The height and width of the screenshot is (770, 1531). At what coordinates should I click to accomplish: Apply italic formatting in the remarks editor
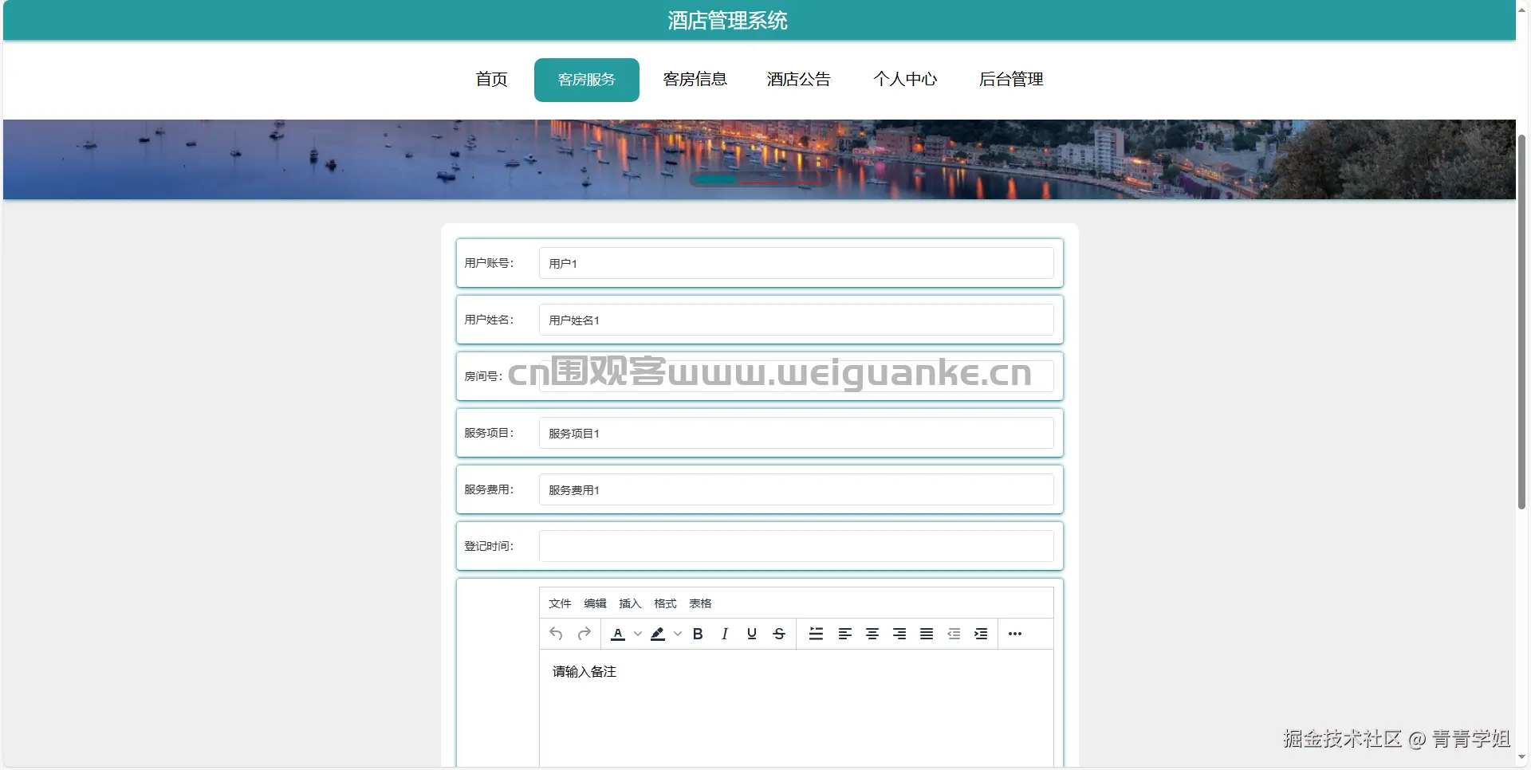coord(725,634)
